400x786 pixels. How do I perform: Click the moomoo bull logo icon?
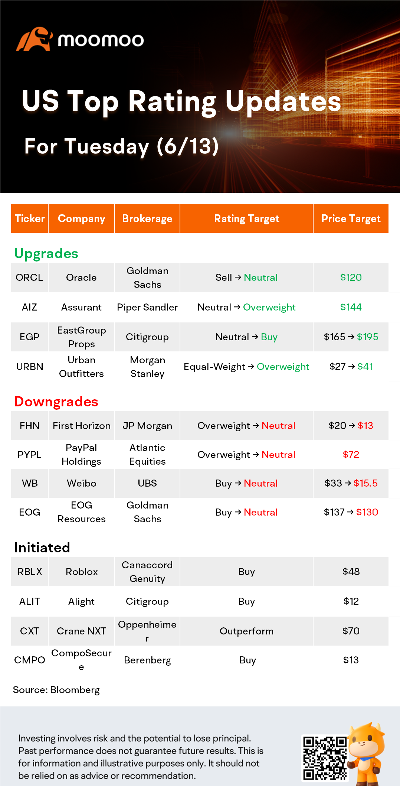34,39
